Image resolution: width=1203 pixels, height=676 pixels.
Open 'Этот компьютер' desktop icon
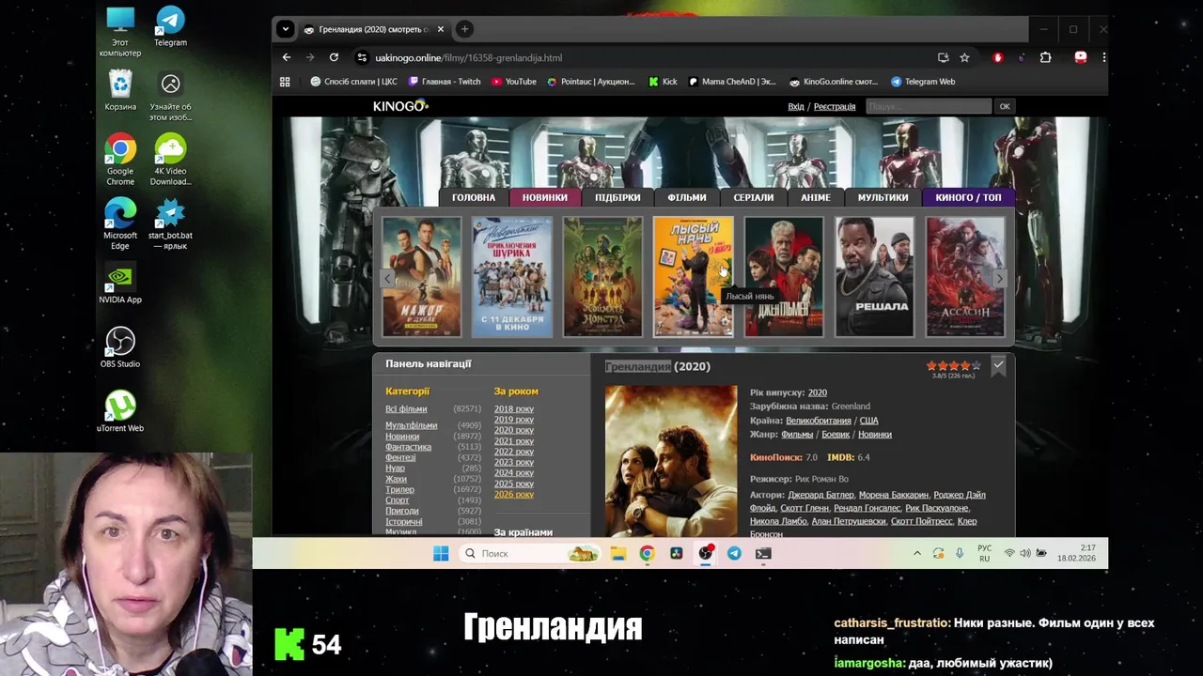point(120,31)
